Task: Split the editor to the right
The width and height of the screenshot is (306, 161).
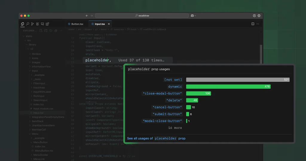Action: (253, 24)
